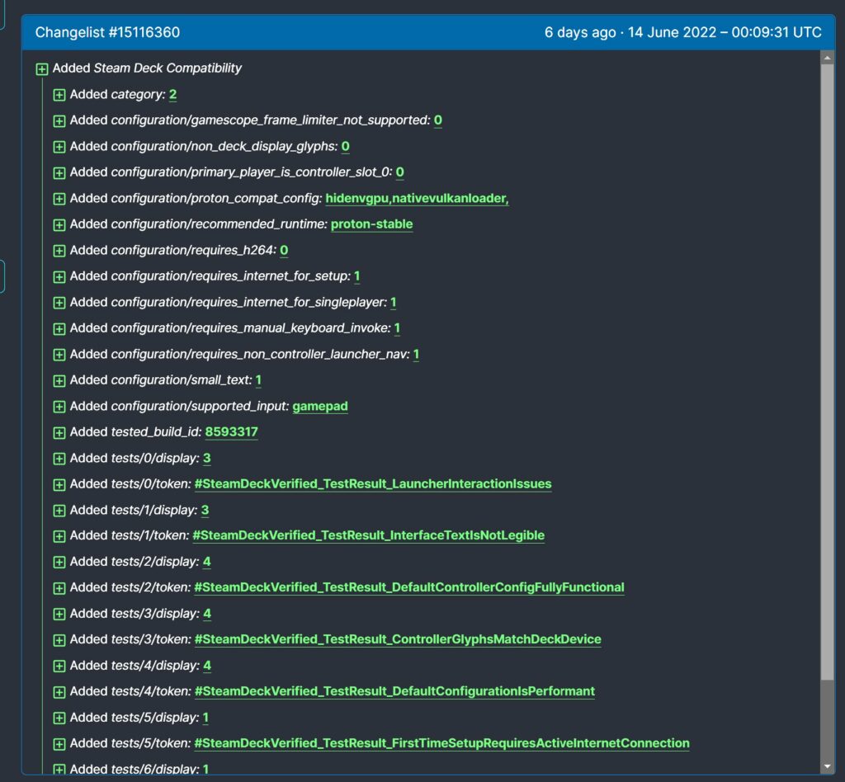Click plus icon for small_text row
This screenshot has height=782, width=845.
click(x=59, y=381)
